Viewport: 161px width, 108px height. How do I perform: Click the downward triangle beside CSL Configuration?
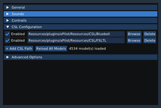point(8,27)
